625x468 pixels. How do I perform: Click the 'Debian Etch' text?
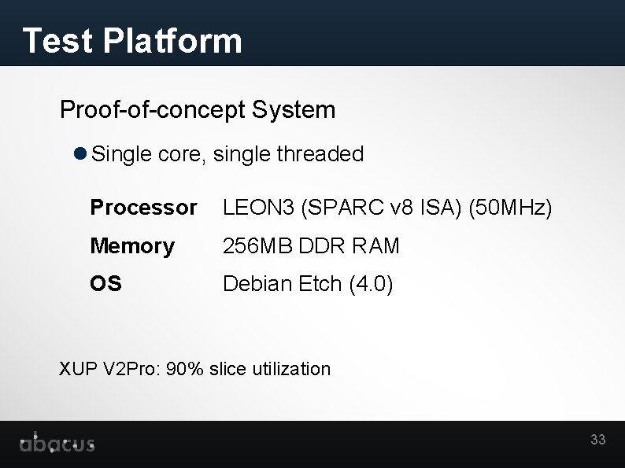283,283
